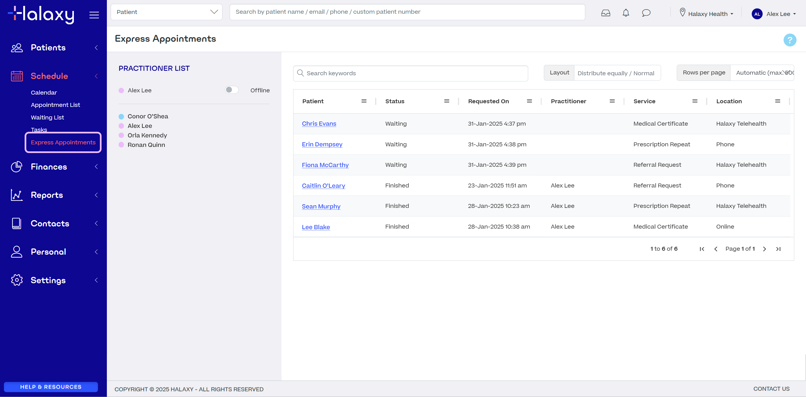Viewport: 806px width, 397px height.
Task: Open the Appointment List menu item
Action: click(x=55, y=105)
